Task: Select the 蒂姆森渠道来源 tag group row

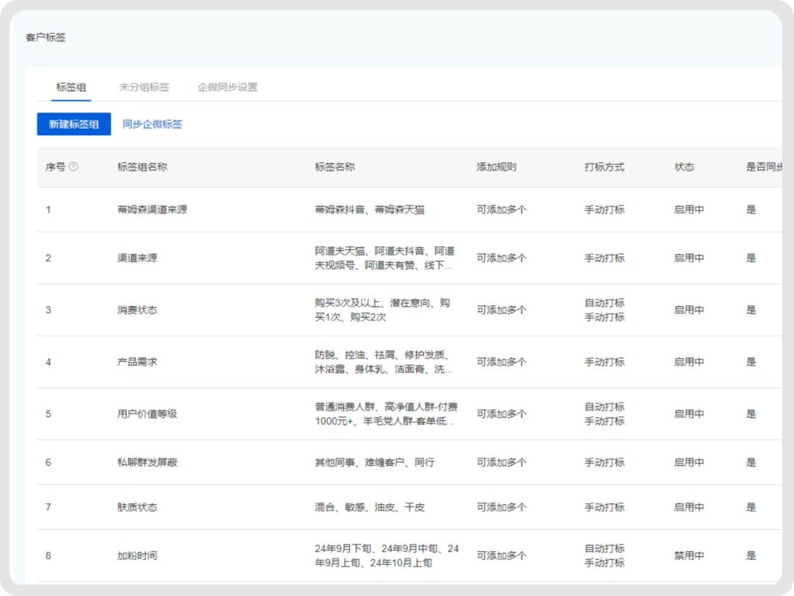Action: (x=152, y=210)
